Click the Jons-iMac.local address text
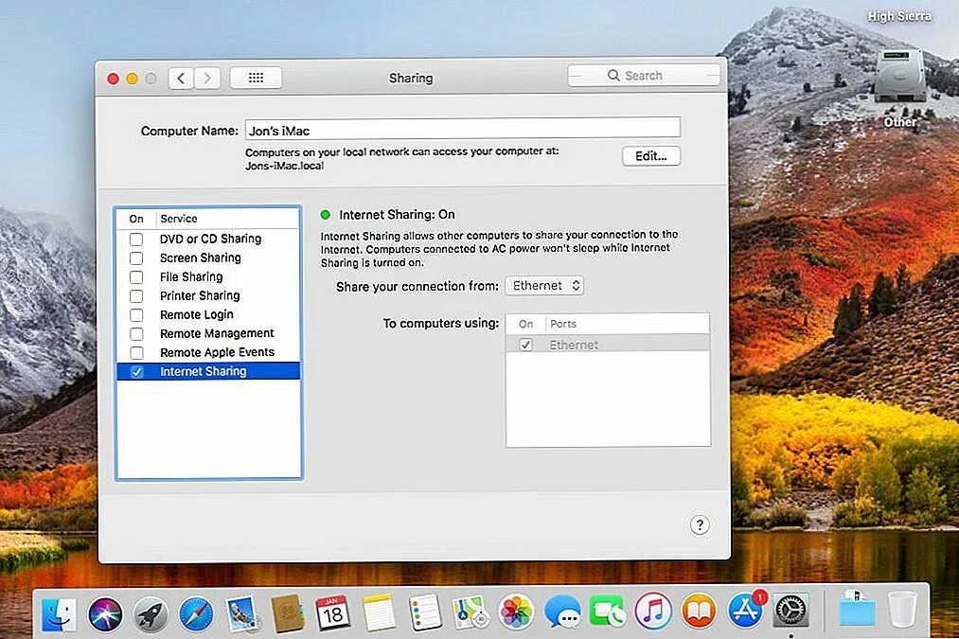This screenshot has height=639, width=959. [x=284, y=166]
